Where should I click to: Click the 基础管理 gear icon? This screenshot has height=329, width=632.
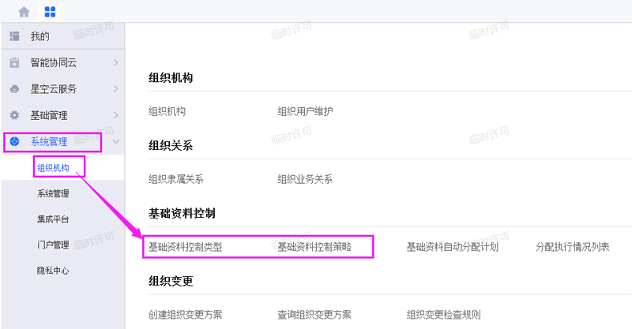[x=14, y=115]
